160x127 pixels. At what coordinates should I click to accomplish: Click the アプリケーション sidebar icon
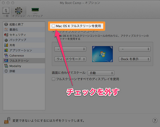coord(6,50)
